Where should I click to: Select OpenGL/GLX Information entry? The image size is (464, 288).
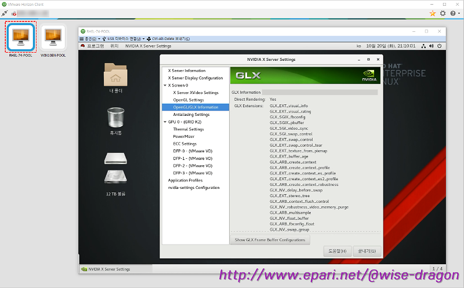(x=195, y=107)
